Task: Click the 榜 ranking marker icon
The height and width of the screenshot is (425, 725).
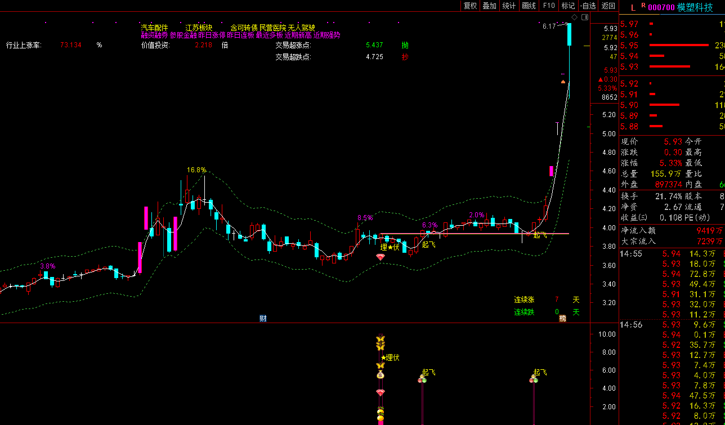Action: (562, 319)
